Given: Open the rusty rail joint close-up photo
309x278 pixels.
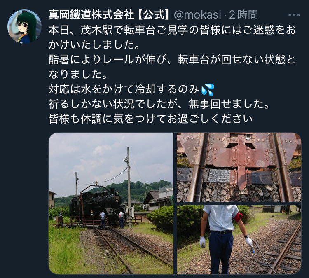Looking at the screenshot, I should 239,167.
